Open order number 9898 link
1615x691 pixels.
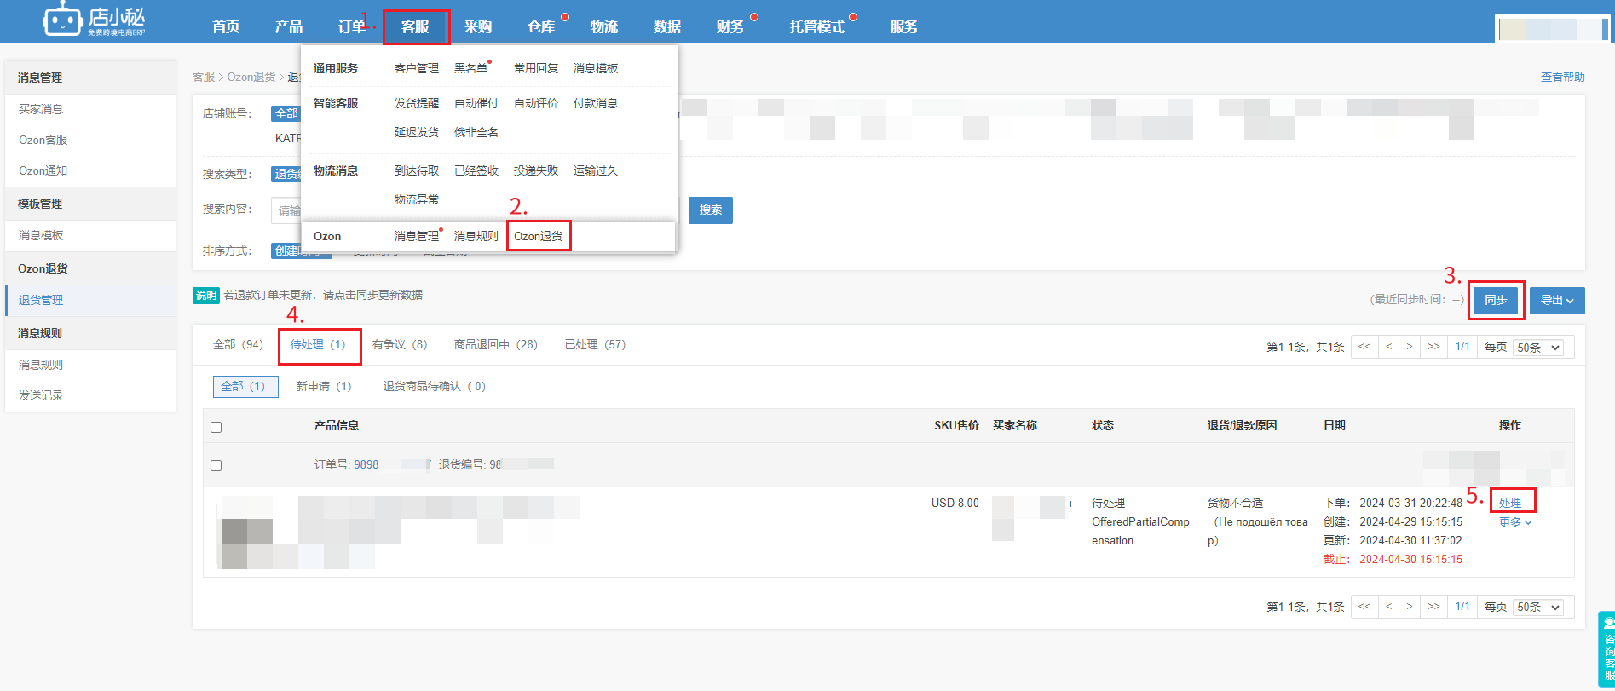(x=366, y=464)
